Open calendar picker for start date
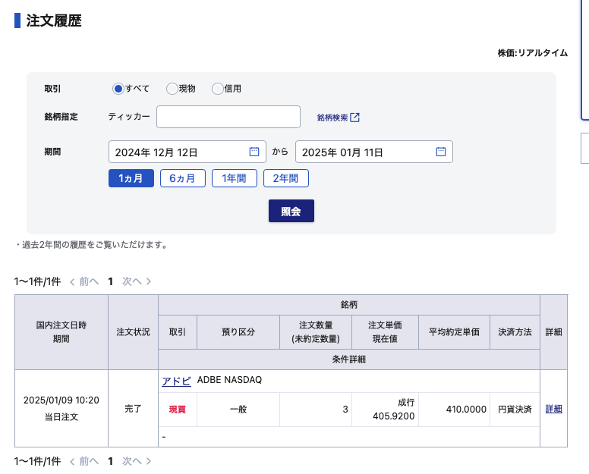Screen dimensions: 589x474 point(254,152)
